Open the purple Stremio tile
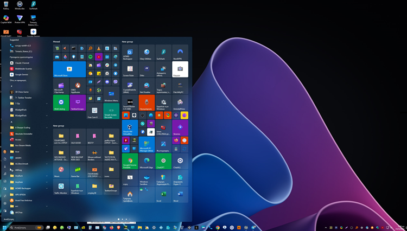Image resolution: width=407 pixels, height=231 pixels. pyautogui.click(x=180, y=128)
